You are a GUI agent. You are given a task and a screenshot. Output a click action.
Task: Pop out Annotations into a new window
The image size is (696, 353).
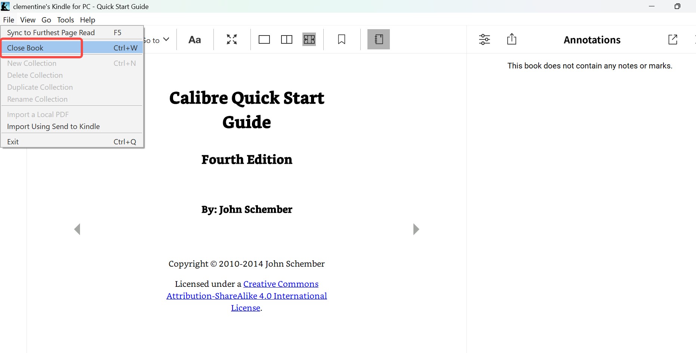pyautogui.click(x=673, y=39)
